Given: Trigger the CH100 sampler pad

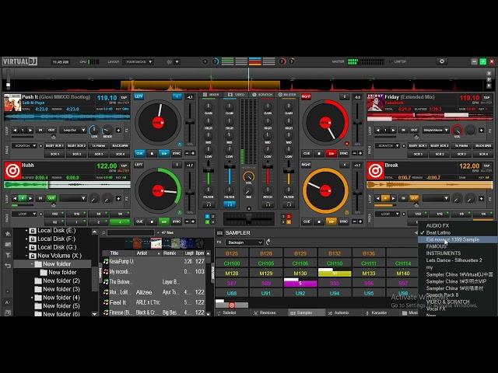Looking at the screenshot, I should (232, 263).
